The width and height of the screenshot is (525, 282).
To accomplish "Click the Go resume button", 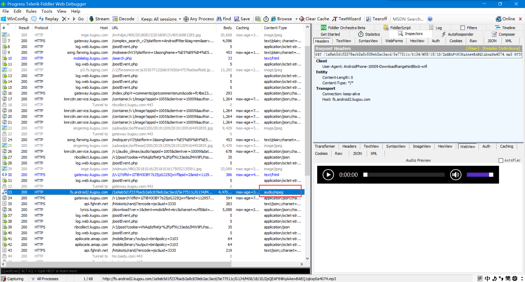I will point(78,19).
